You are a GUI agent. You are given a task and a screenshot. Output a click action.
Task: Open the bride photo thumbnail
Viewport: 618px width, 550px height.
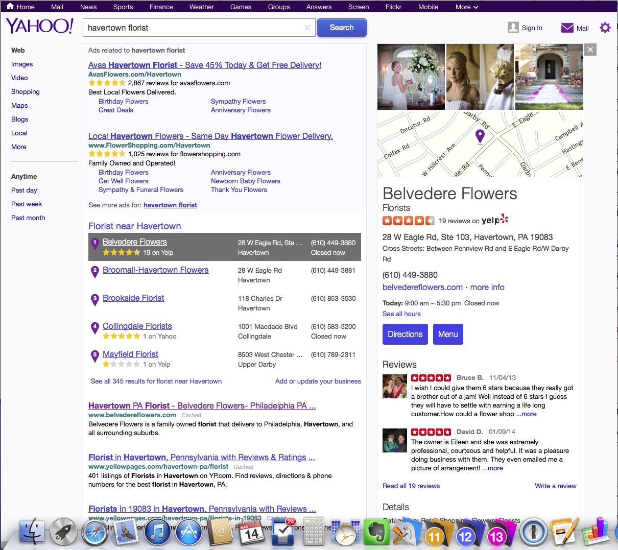pyautogui.click(x=411, y=77)
